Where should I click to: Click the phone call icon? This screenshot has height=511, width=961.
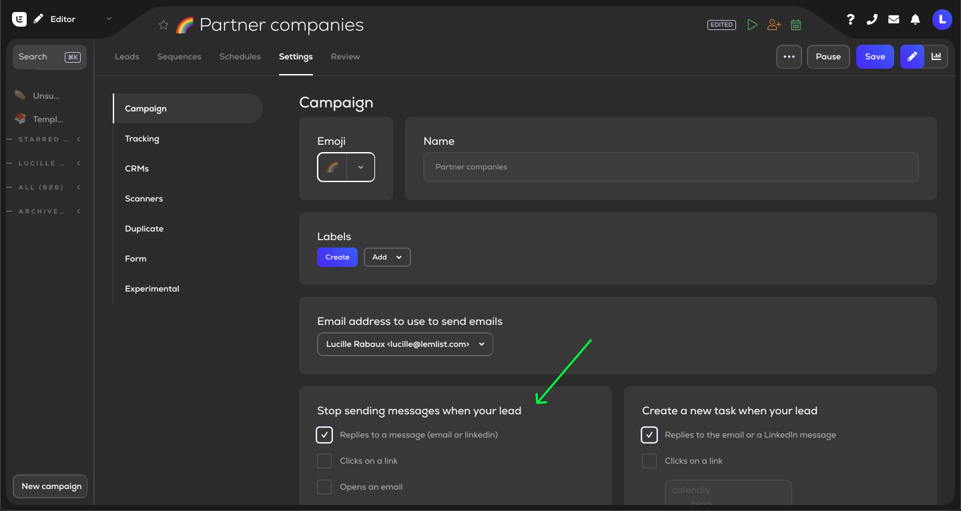pyautogui.click(x=872, y=19)
